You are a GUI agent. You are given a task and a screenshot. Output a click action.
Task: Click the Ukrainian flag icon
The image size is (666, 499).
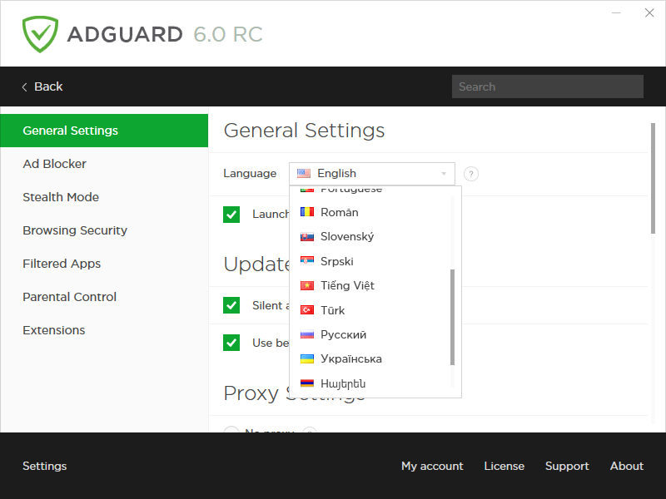pos(306,359)
